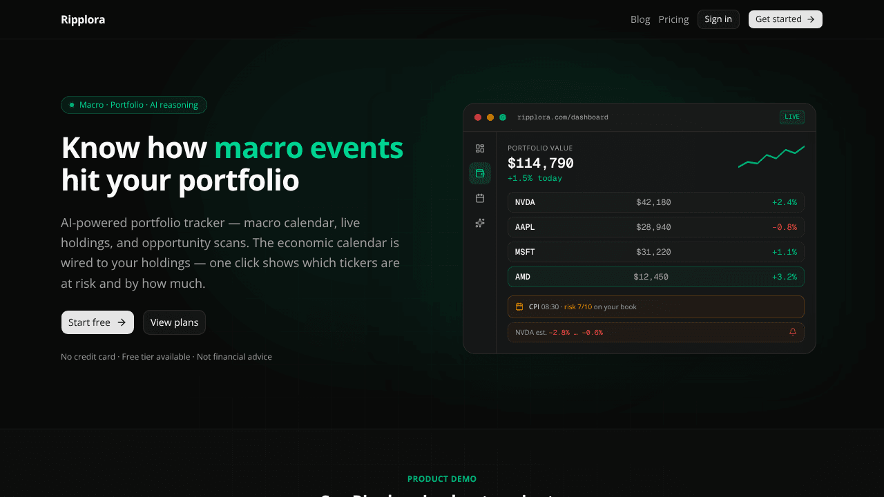
Task: Select the wallet portfolio icon in sidebar
Action: click(x=480, y=173)
